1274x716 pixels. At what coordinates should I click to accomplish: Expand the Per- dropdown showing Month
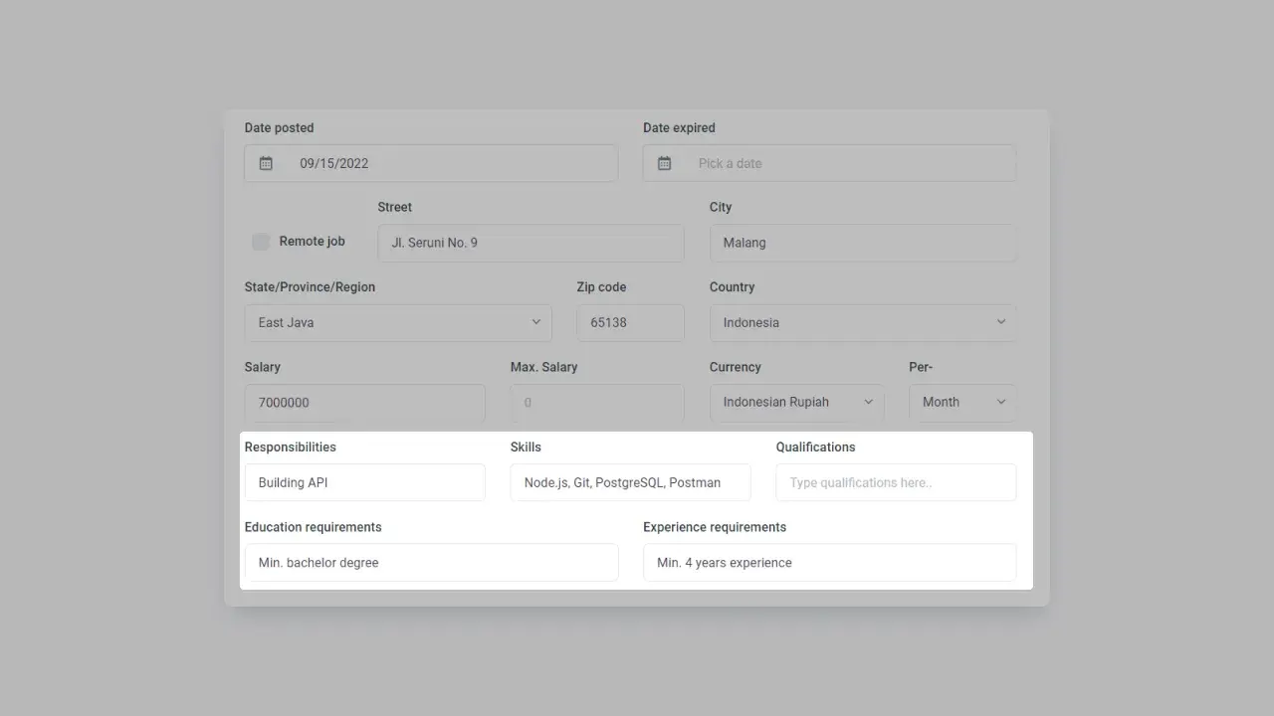961,402
